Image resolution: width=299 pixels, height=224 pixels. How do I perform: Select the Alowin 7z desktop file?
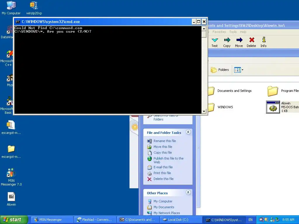coord(11,199)
